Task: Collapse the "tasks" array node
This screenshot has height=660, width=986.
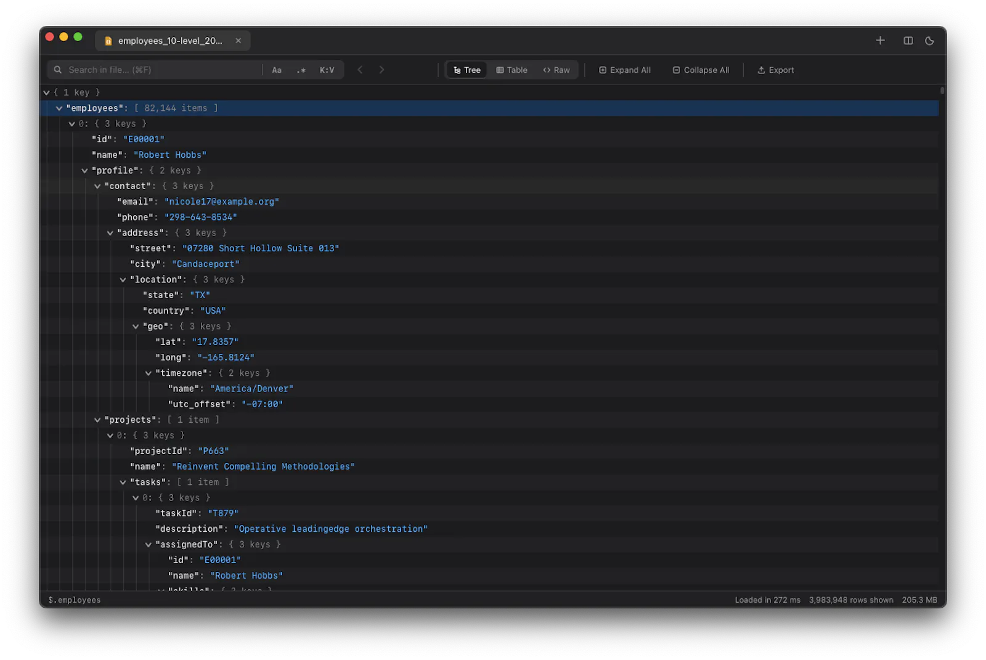Action: coord(123,483)
